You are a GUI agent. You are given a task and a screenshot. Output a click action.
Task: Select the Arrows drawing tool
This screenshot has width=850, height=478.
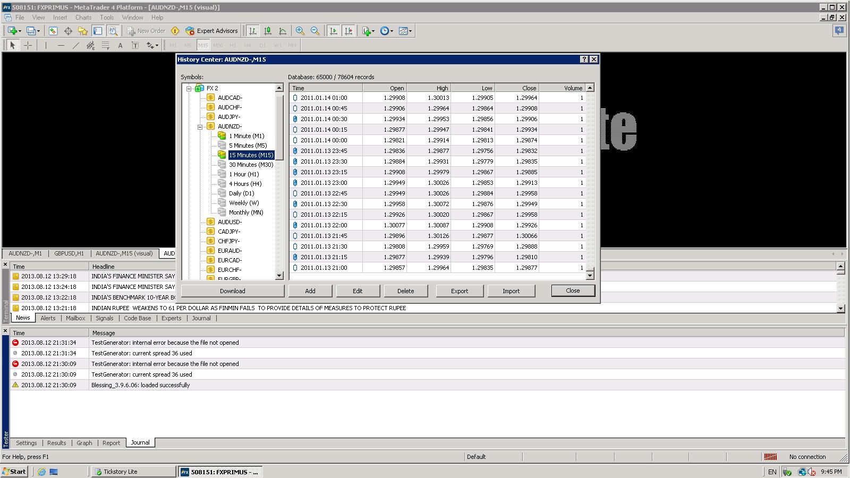[150, 45]
